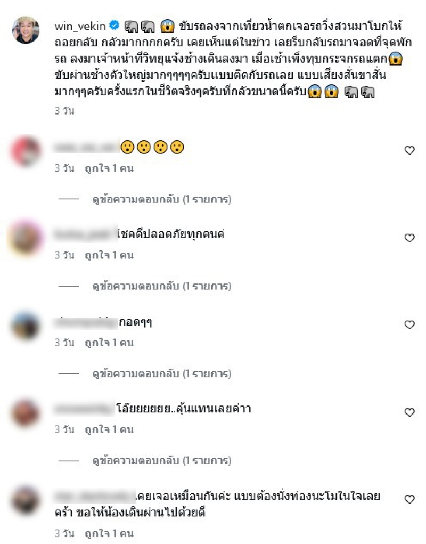Heart the last comment about 'เคยเจอเหมือนกันค่ะ'
This screenshot has width=426, height=544.
409,499
